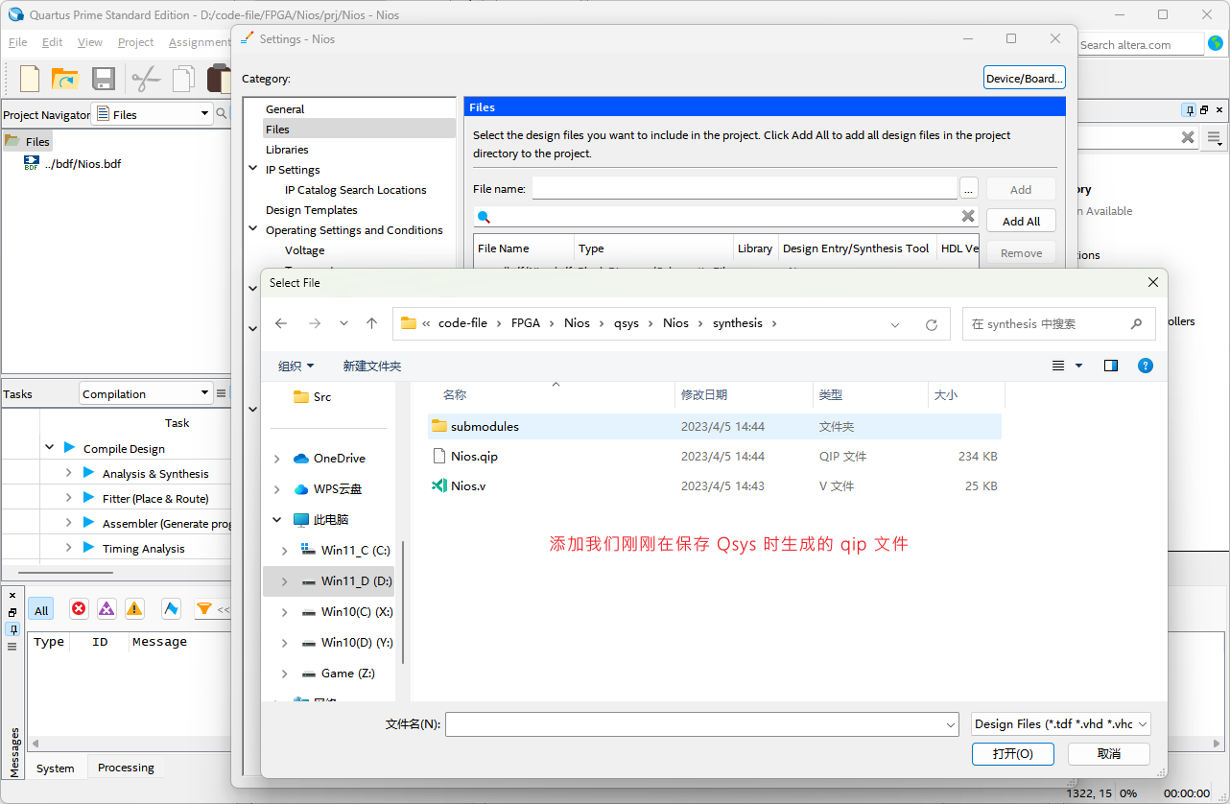1230x804 pixels.
Task: Switch to the Processing messages tab
Action: (126, 768)
